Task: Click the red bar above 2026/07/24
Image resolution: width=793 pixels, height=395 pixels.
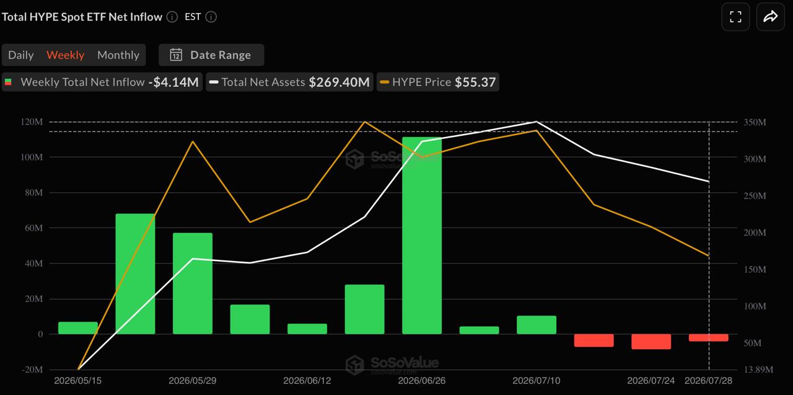Action: click(651, 342)
